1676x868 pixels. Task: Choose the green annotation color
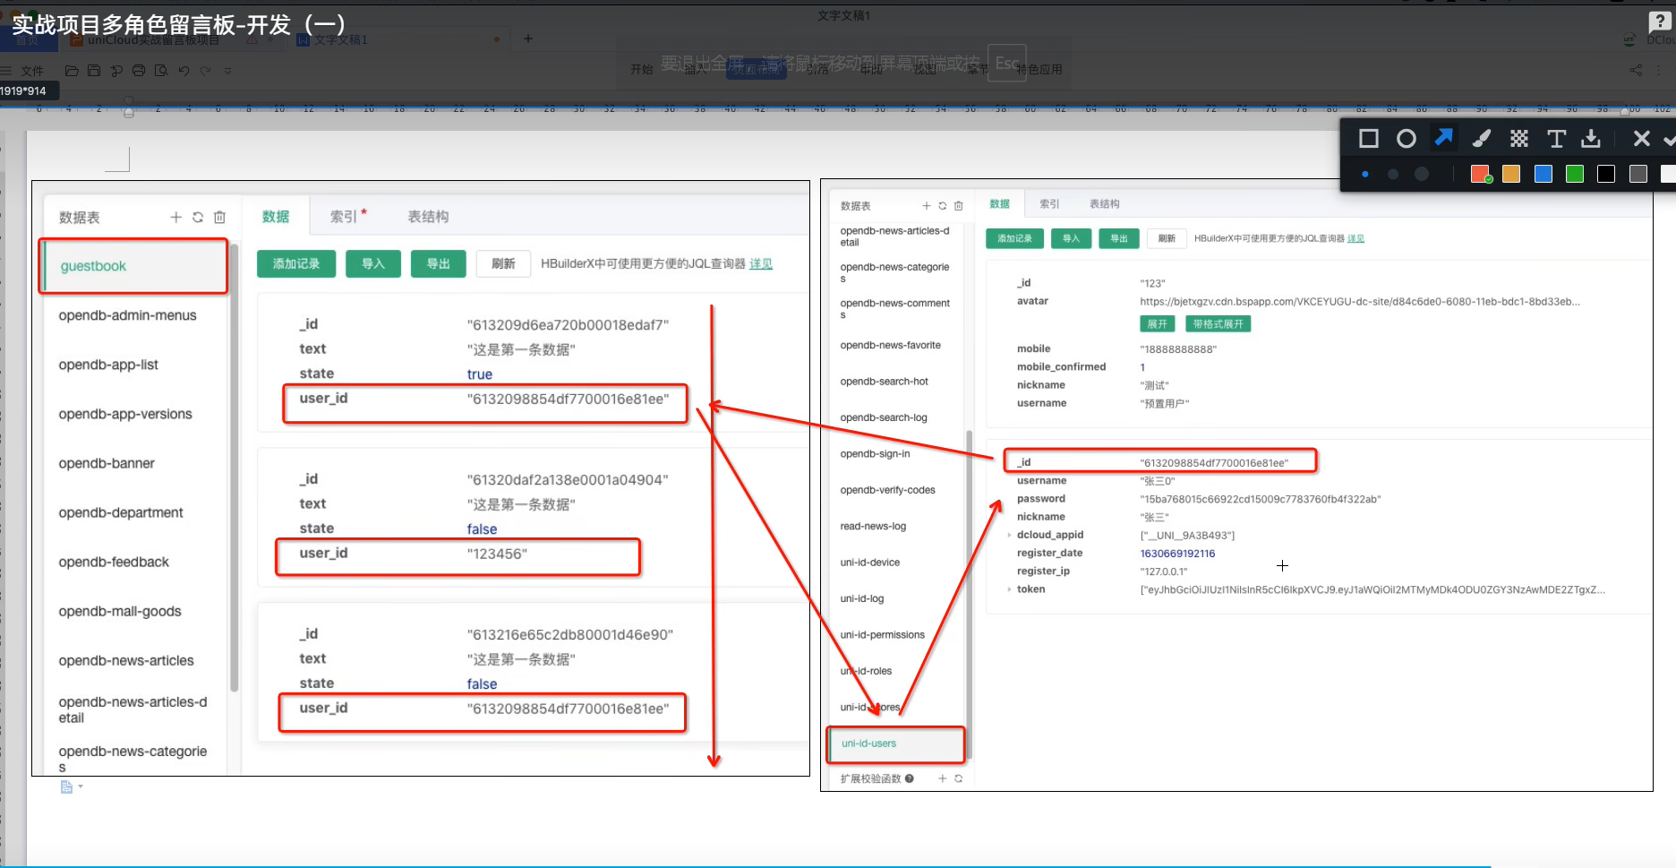coord(1575,174)
